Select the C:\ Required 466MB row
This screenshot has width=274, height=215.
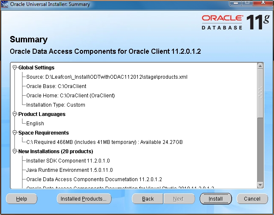(x=104, y=142)
